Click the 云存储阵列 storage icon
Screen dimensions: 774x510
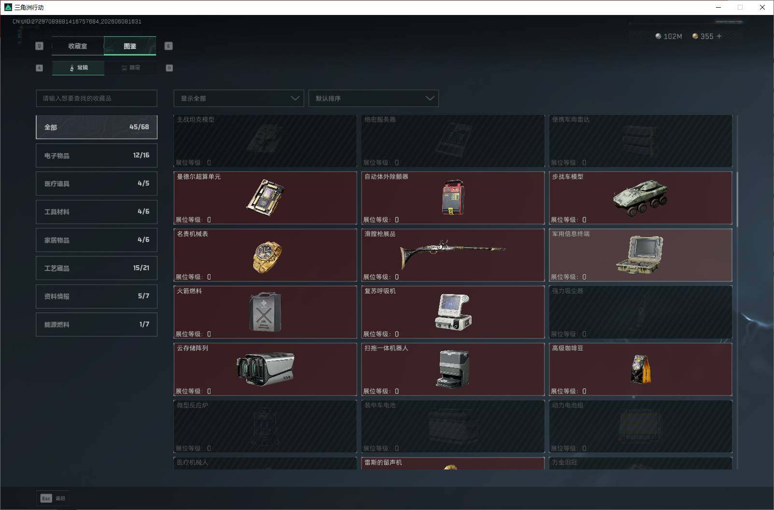point(265,369)
